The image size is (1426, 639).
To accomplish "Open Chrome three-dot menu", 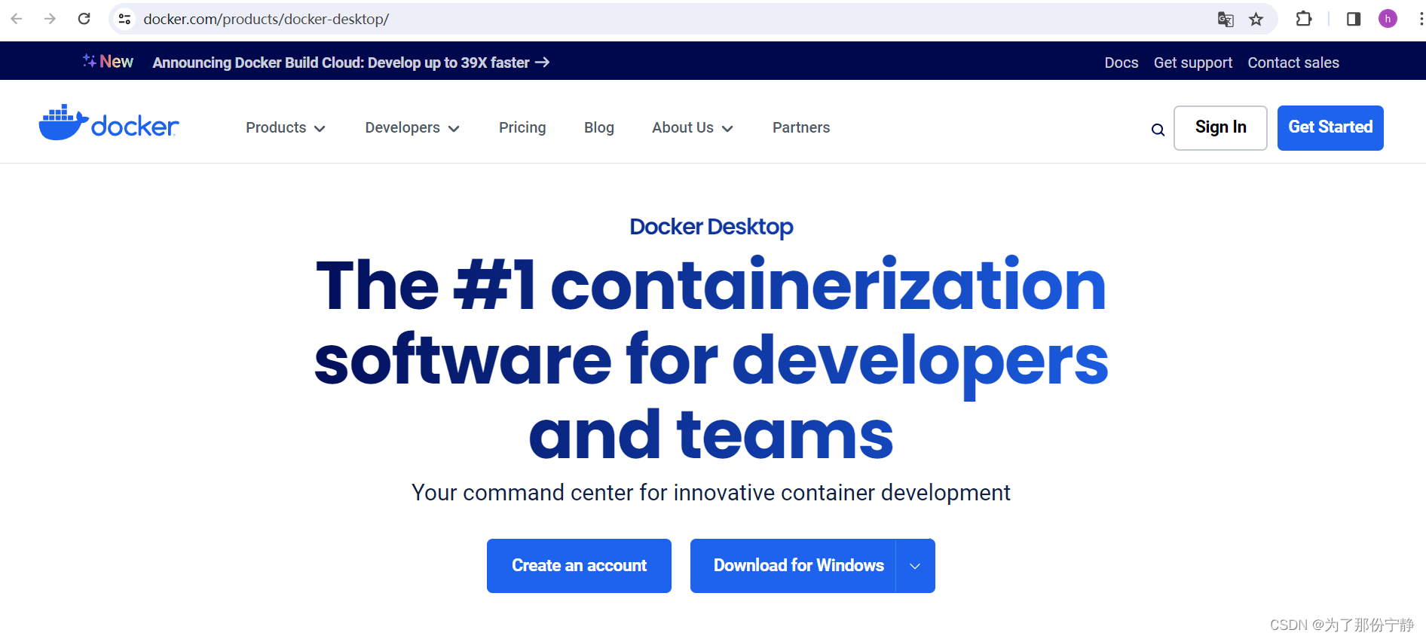I will (1421, 19).
